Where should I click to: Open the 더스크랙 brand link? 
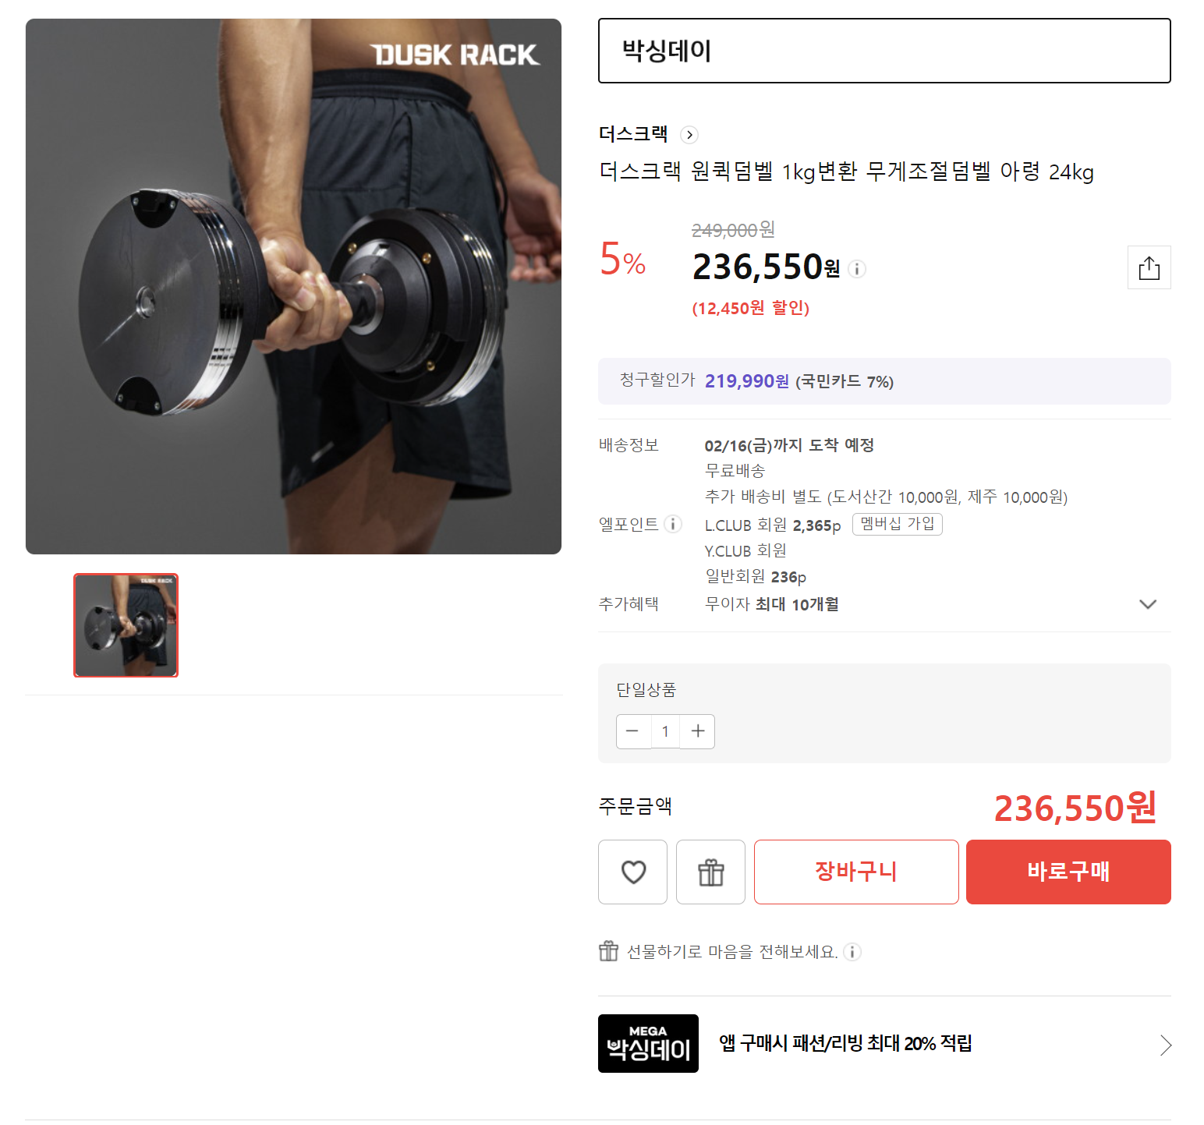coord(632,134)
